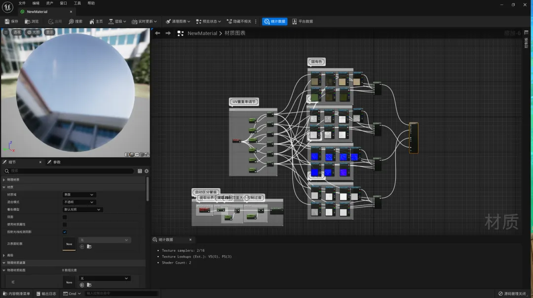Click the 统计数据 (Stats) toolbar button
This screenshot has width=533, height=298.
274,22
